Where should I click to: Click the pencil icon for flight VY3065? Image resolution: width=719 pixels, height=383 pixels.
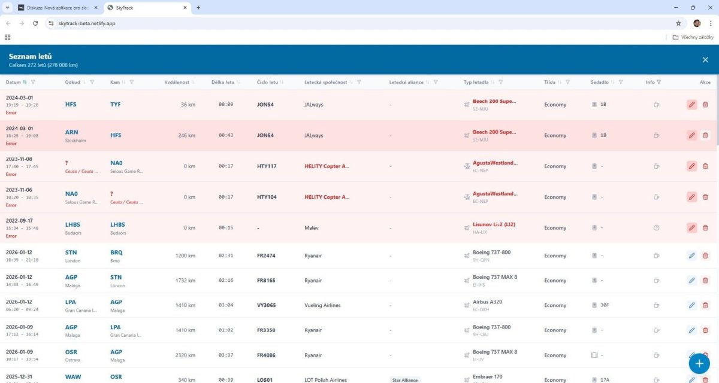pos(691,305)
